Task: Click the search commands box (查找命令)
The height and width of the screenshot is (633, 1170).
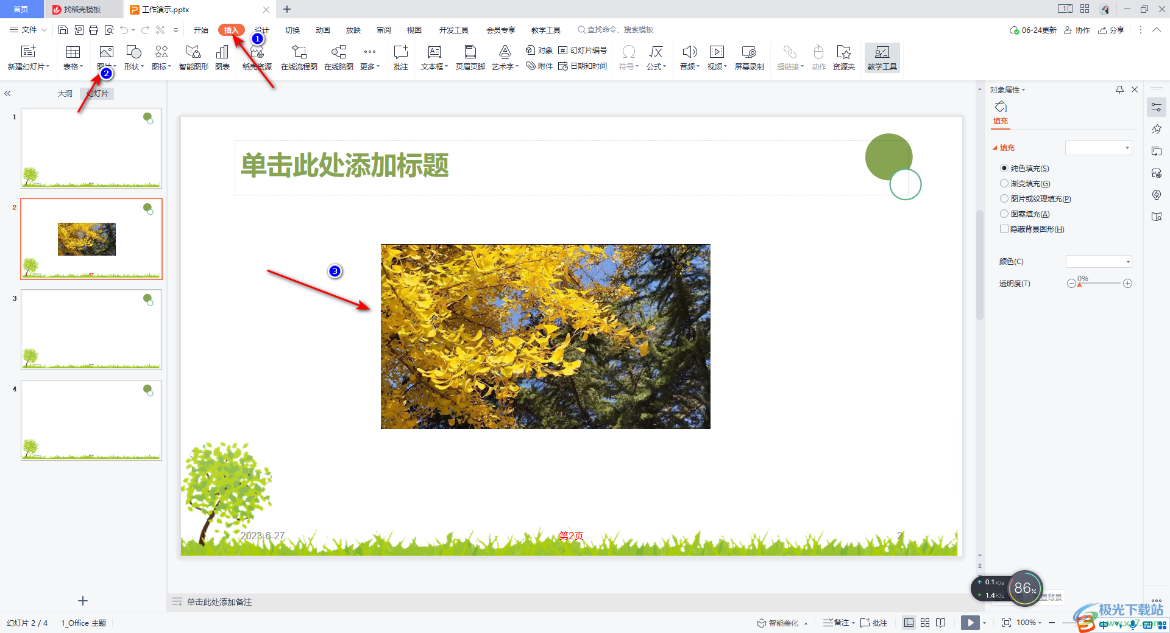Action: (615, 30)
